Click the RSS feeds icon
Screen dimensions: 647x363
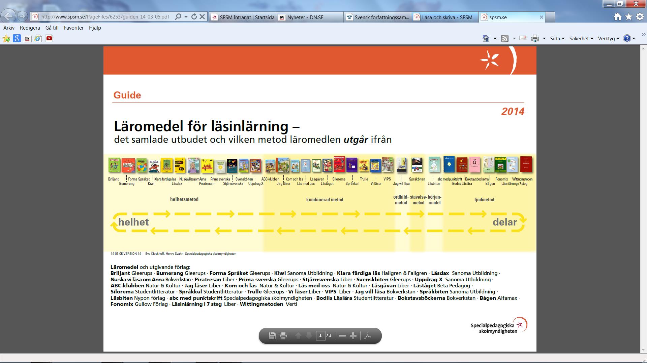505,39
